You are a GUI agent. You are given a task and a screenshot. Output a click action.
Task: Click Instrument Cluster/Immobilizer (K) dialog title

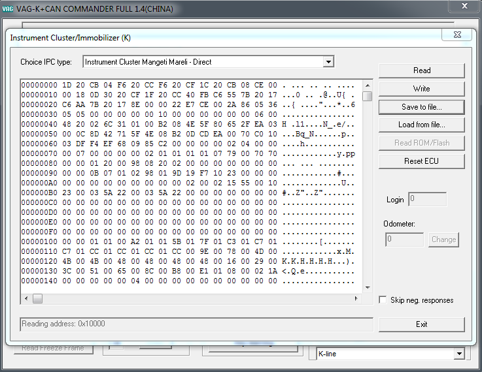coord(71,38)
